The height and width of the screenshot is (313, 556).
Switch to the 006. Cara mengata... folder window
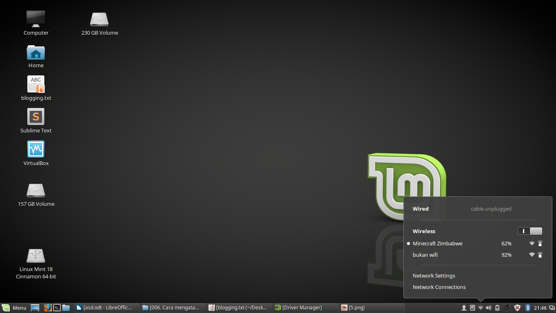click(x=173, y=308)
